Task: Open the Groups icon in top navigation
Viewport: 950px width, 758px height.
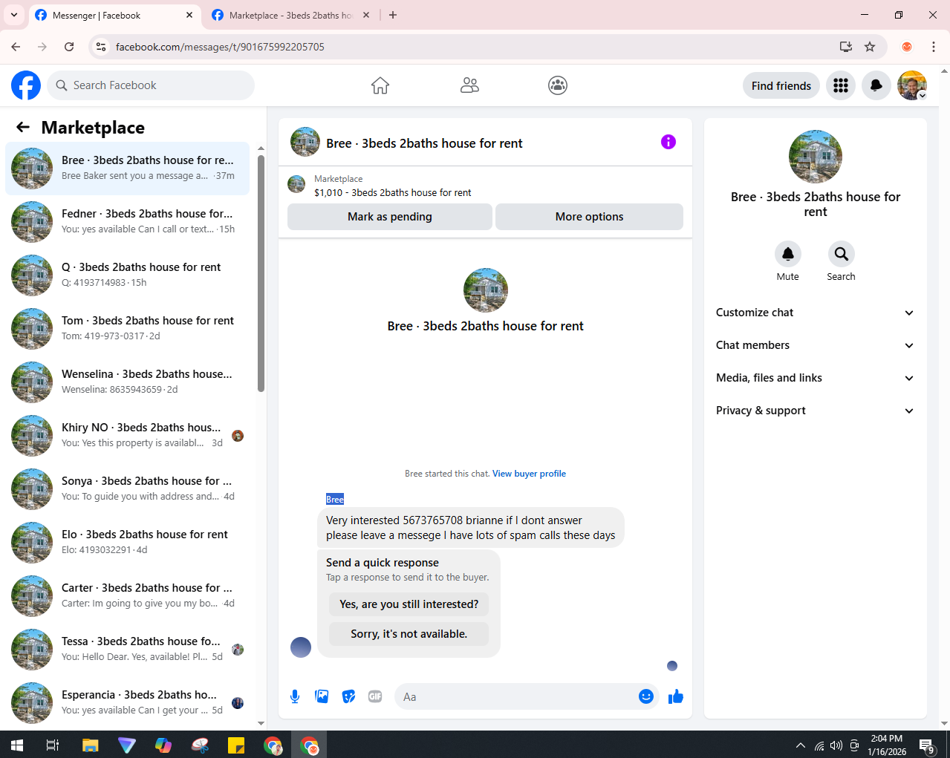Action: click(x=558, y=85)
